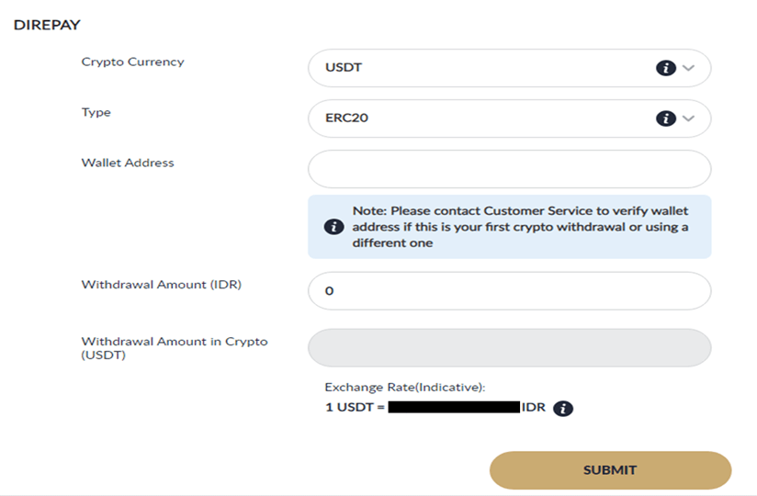757x496 pixels.
Task: Click the Customer Service note text
Action: click(520, 227)
